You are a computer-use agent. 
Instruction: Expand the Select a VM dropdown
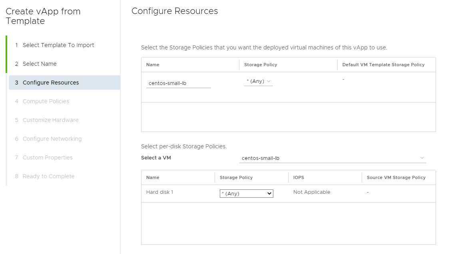(333, 158)
